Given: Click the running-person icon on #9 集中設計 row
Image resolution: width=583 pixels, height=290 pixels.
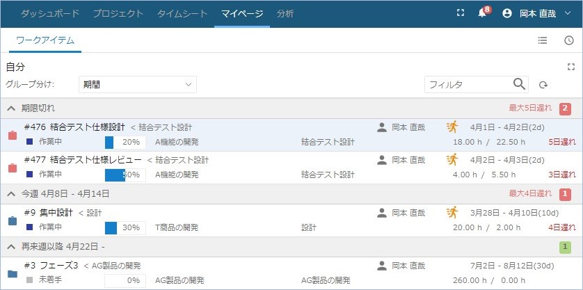Looking at the screenshot, I should pyautogui.click(x=453, y=212).
